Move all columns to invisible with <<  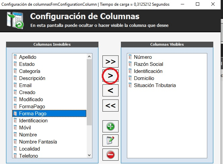pos(110,106)
